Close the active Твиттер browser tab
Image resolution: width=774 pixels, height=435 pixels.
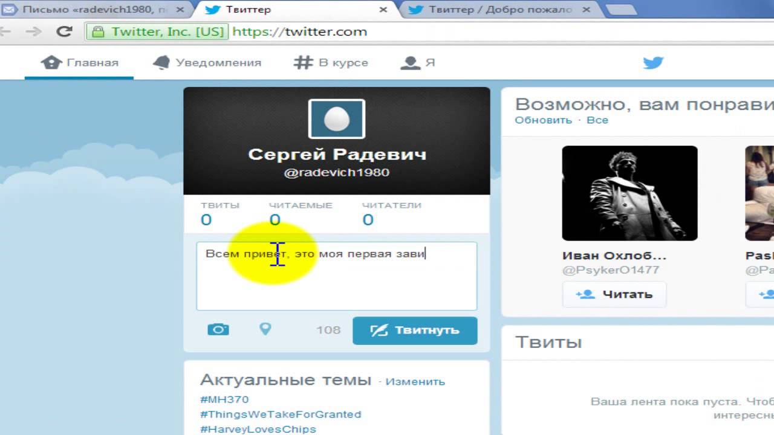[x=383, y=10]
